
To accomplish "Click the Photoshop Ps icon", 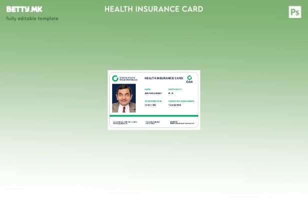I will click(295, 12).
